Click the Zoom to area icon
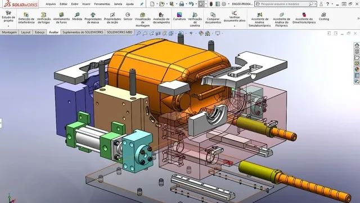The height and width of the screenshot is (203, 360). 145,33
